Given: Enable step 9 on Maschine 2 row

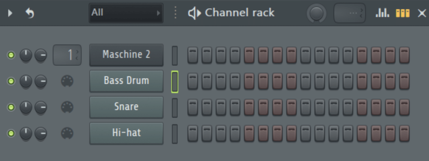Looking at the screenshot, I should (306, 55).
